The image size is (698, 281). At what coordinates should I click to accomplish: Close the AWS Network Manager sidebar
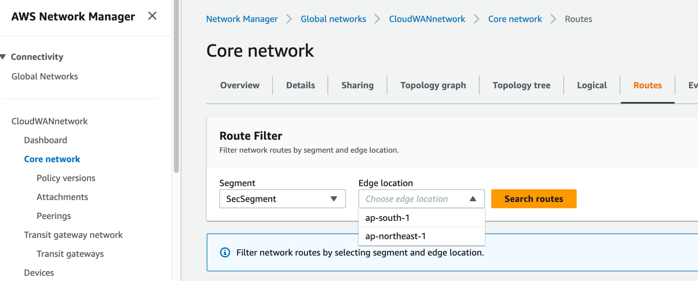coord(152,16)
